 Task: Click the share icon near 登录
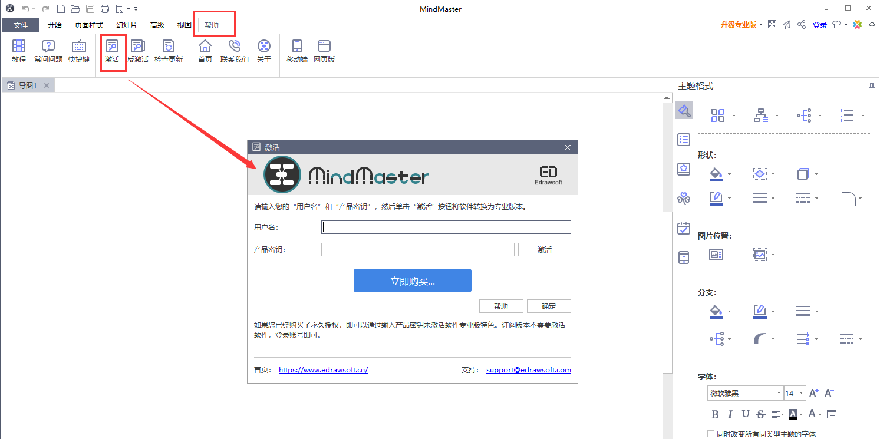click(802, 25)
